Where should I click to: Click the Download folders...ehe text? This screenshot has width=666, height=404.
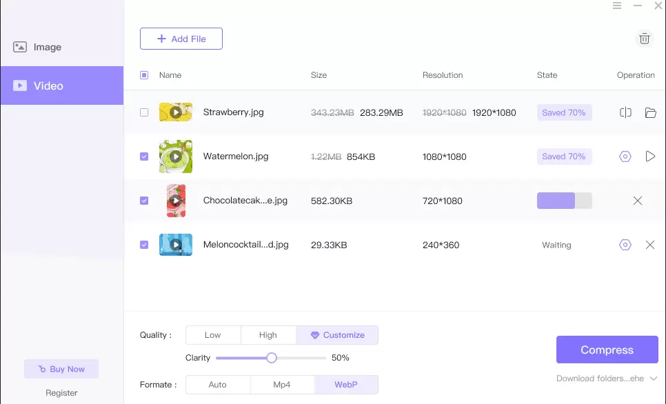(x=600, y=378)
